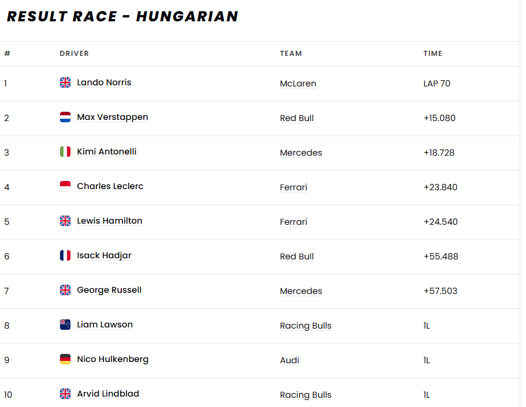Open Lando Norris driver link

(x=104, y=82)
